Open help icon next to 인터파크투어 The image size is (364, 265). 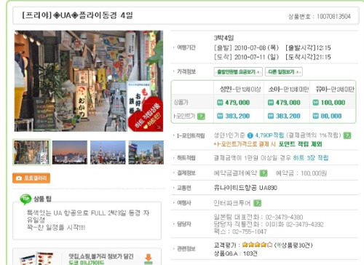[257, 203]
